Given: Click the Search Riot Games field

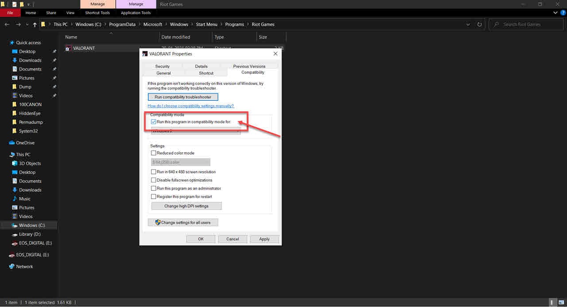Looking at the screenshot, I should click(x=527, y=25).
